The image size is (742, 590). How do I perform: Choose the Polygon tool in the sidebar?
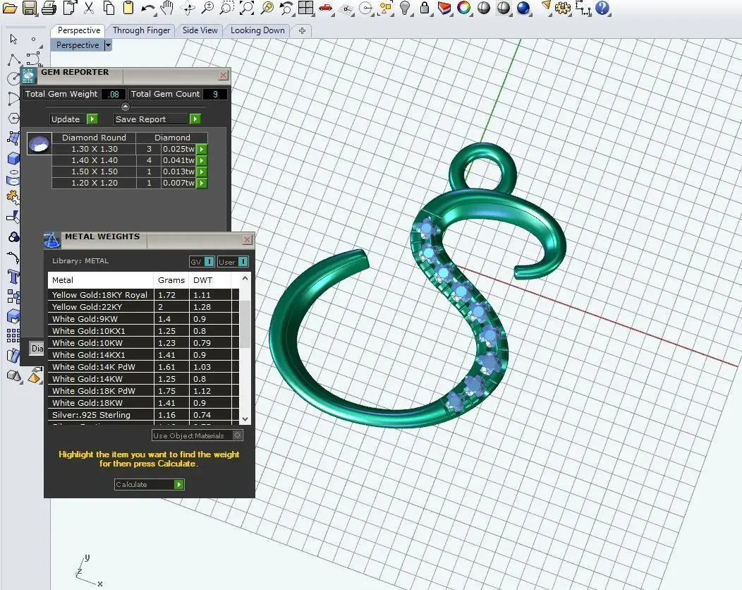(x=13, y=119)
